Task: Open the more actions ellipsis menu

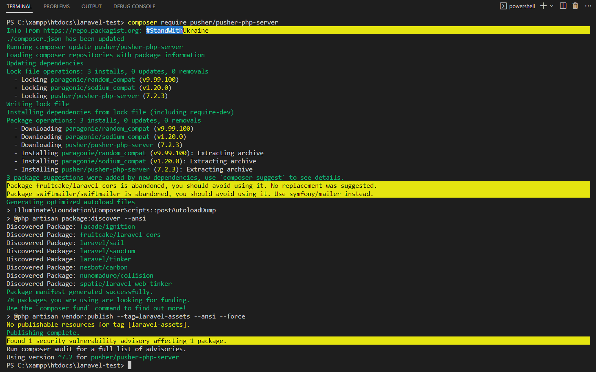Action: 588,6
